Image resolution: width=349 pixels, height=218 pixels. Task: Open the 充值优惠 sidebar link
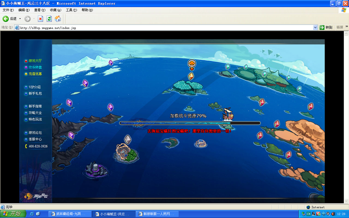[35, 74]
